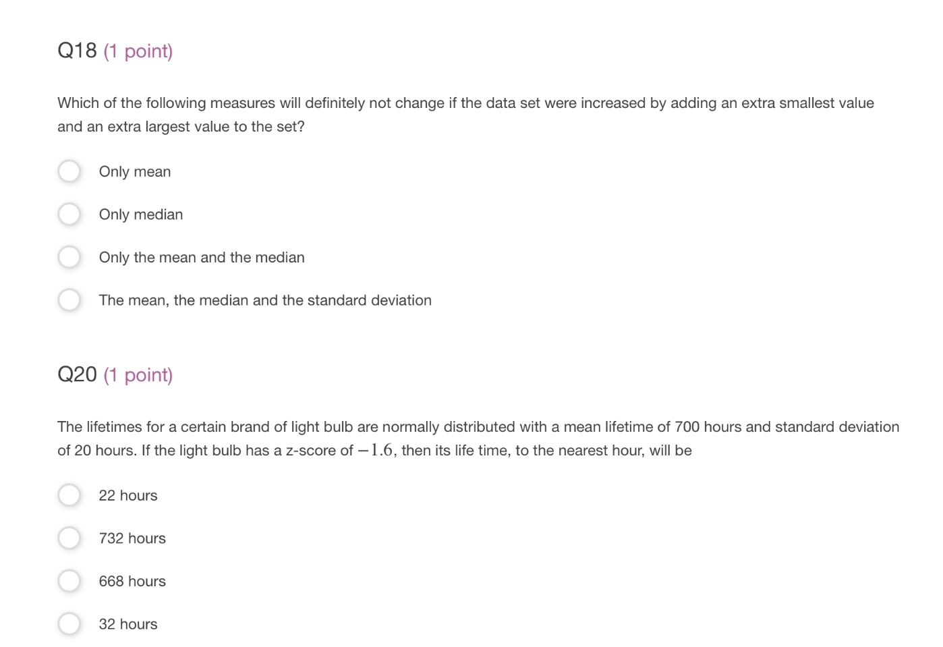The image size is (943, 647).
Task: Pick the "22 hours" answer option
Action: coord(69,495)
